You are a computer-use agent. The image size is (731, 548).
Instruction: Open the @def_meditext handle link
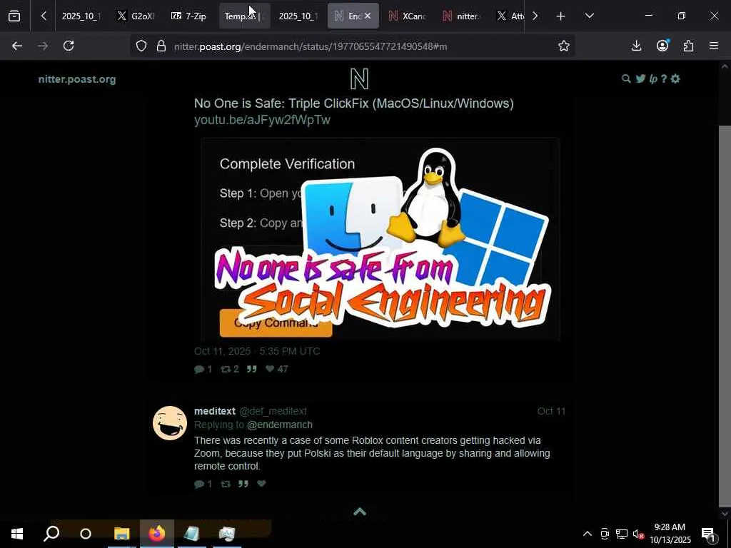(x=273, y=411)
